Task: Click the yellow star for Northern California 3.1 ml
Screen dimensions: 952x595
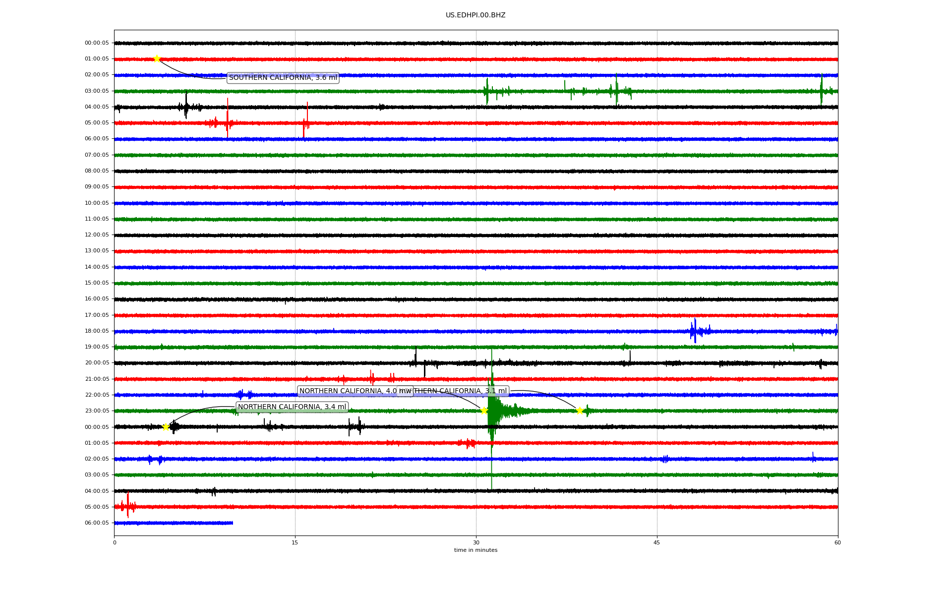Action: click(579, 411)
